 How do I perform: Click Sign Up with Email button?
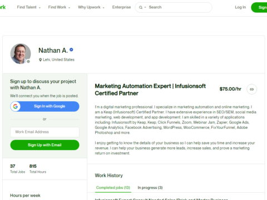[x=44, y=145]
